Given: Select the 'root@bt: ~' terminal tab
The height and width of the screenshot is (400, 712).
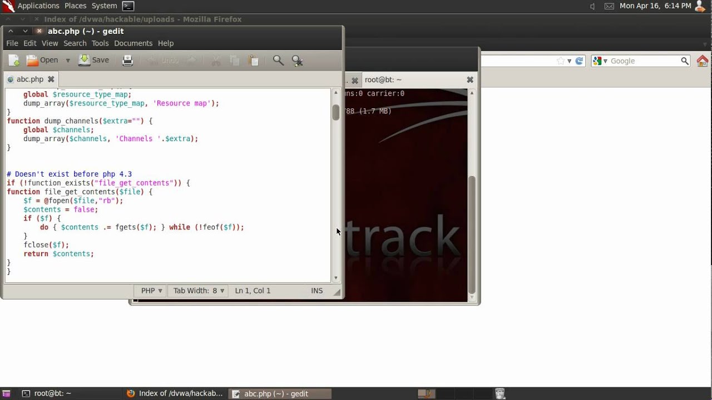Looking at the screenshot, I should [383, 80].
